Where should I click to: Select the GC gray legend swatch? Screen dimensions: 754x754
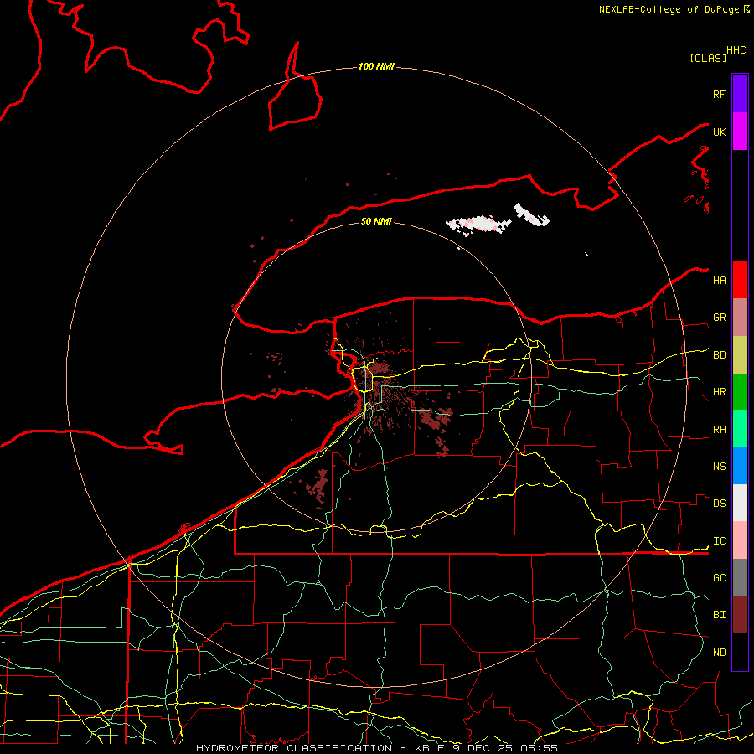pos(740,577)
